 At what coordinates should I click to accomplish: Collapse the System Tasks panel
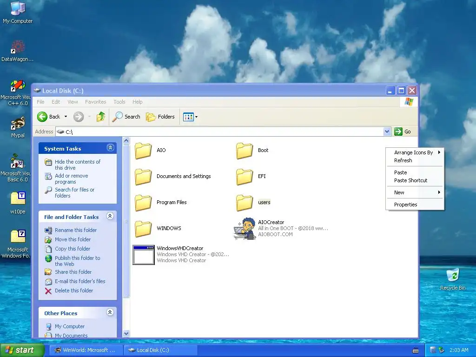coord(110,148)
